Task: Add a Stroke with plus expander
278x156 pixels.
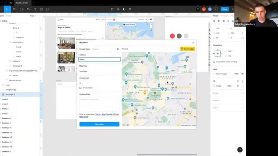Action: click(242, 93)
